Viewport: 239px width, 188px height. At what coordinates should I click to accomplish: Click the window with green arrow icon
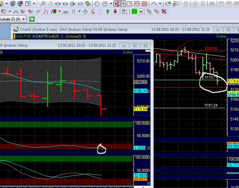(x=28, y=4)
